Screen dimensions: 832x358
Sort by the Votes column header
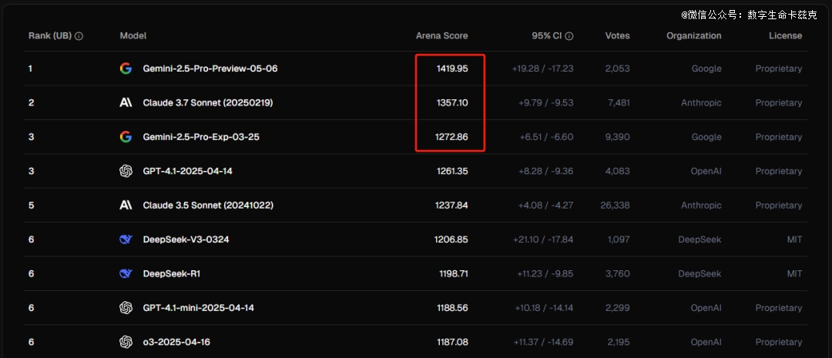(618, 36)
